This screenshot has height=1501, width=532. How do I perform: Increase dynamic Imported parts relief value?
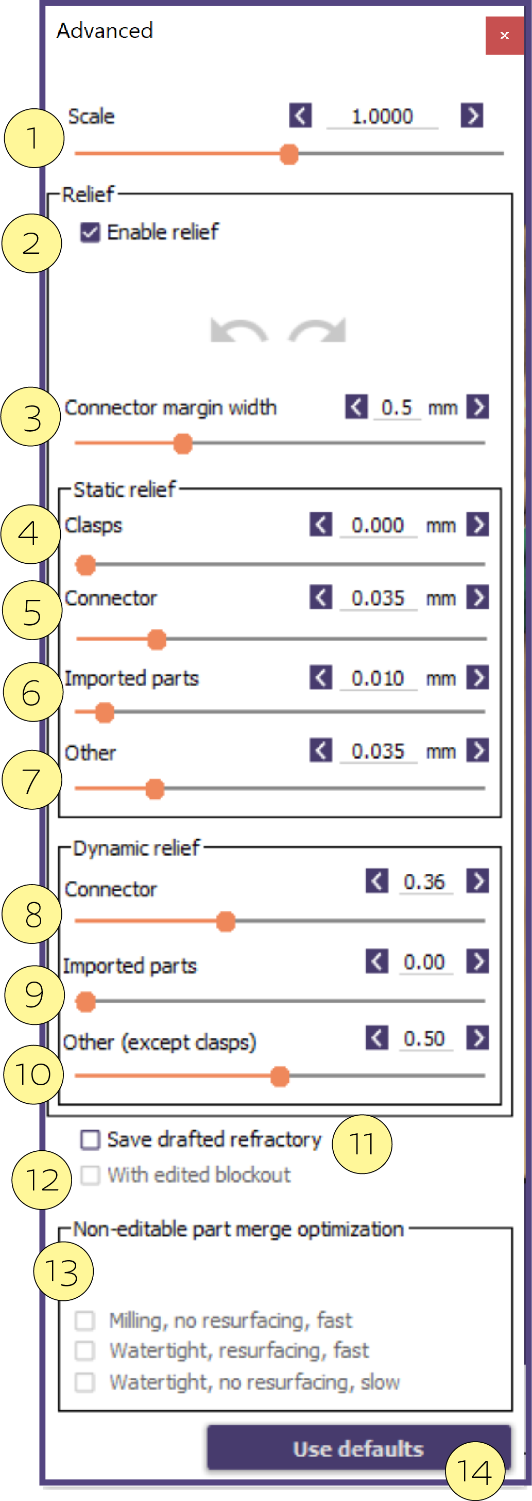pos(478,961)
